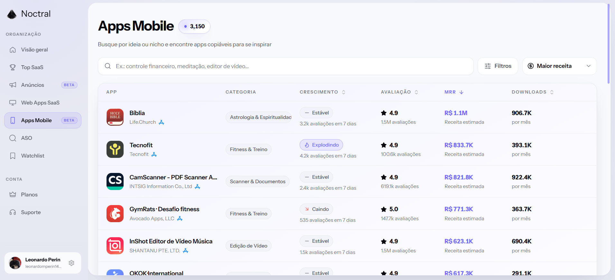Screen dimensions: 615x280
Task: Sort table by MRR column
Action: 454,92
